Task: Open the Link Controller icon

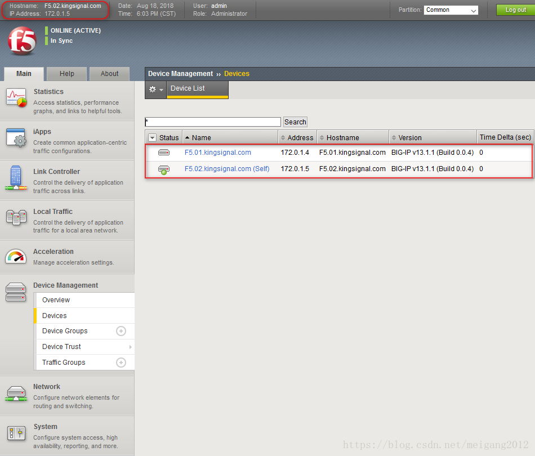Action: tap(16, 178)
